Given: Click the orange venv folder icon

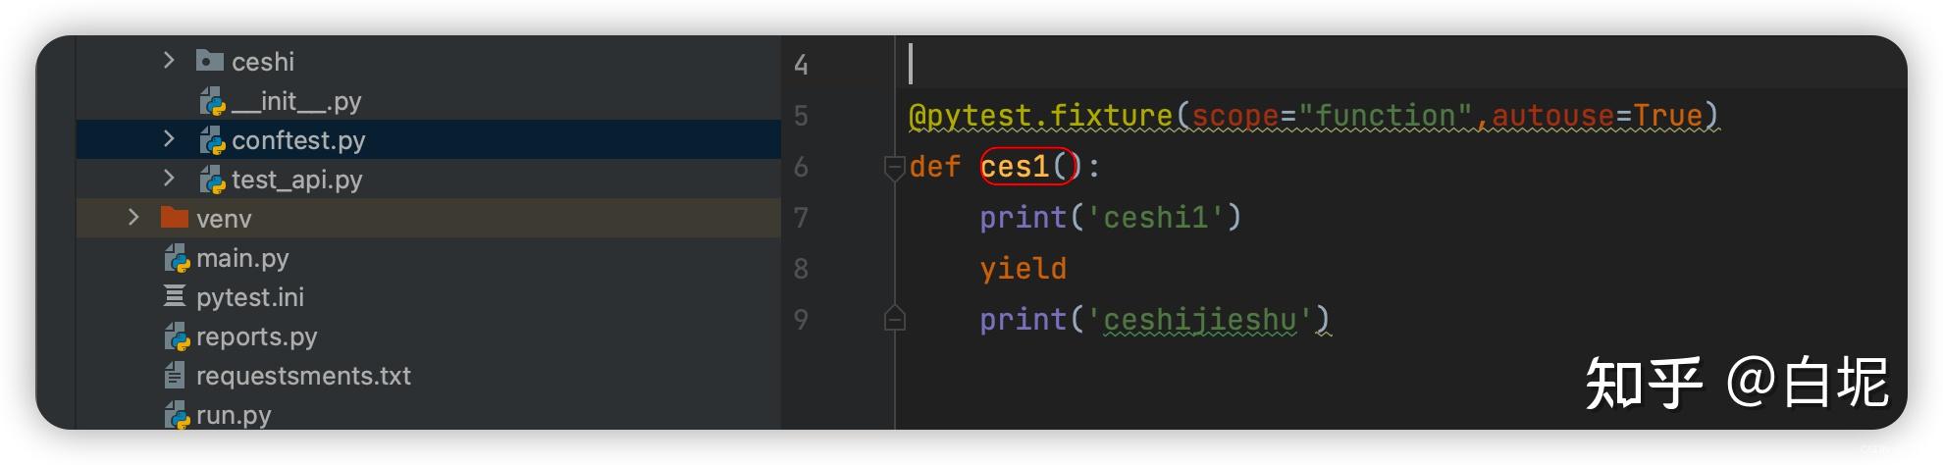Looking at the screenshot, I should [x=175, y=218].
